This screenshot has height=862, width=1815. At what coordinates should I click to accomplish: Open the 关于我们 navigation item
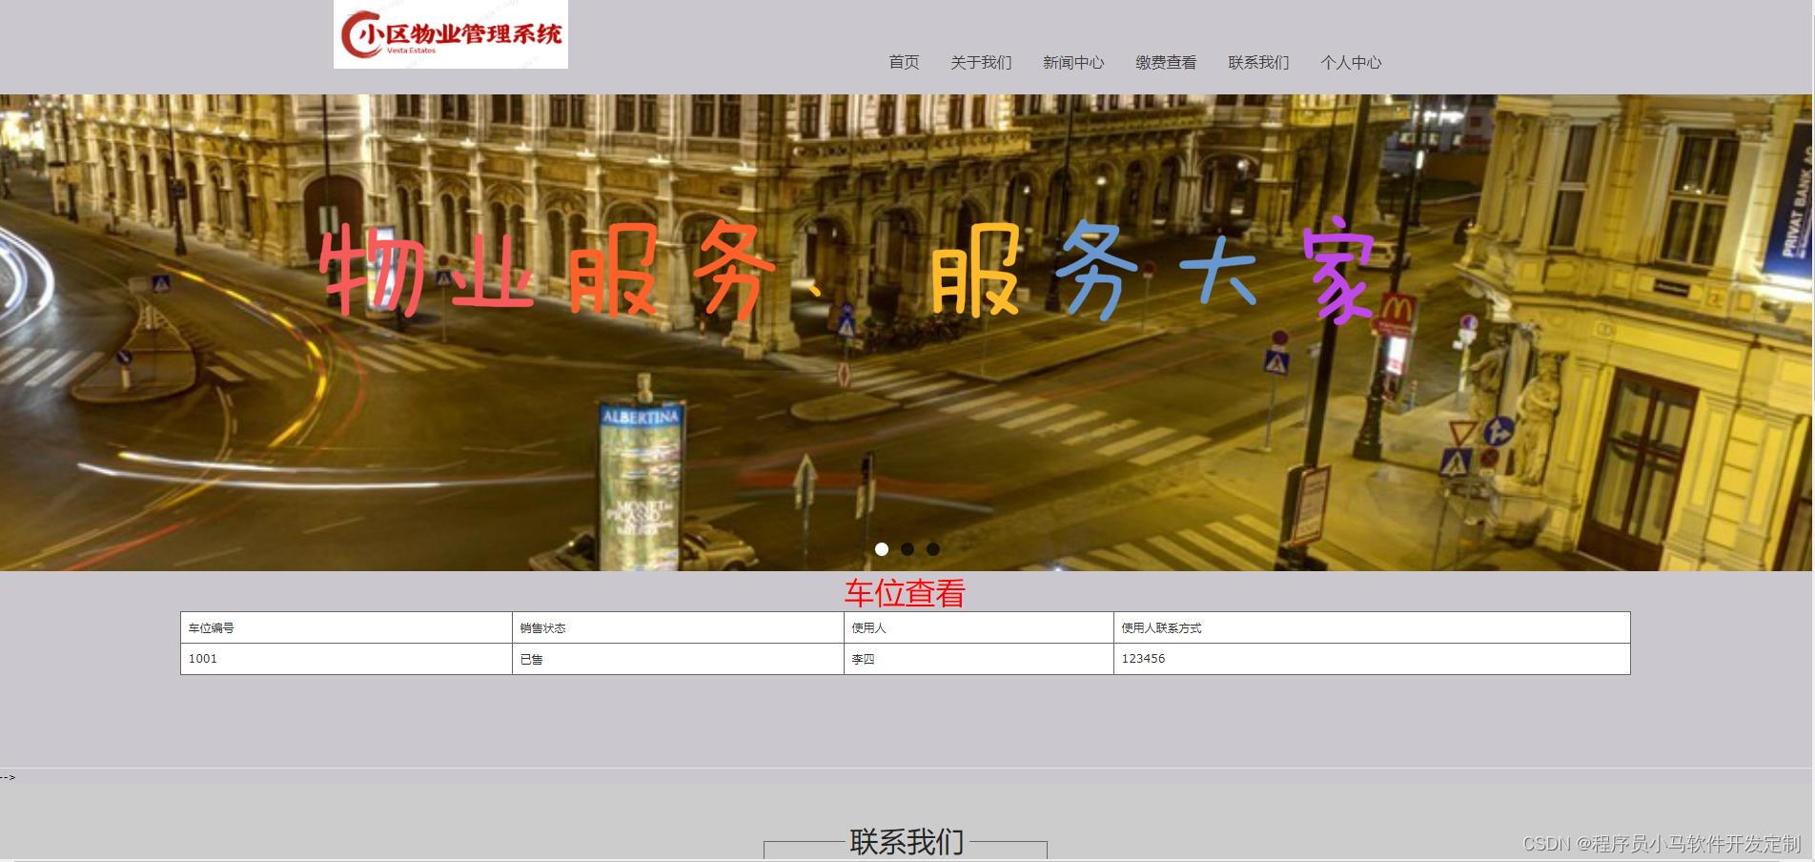tap(979, 63)
